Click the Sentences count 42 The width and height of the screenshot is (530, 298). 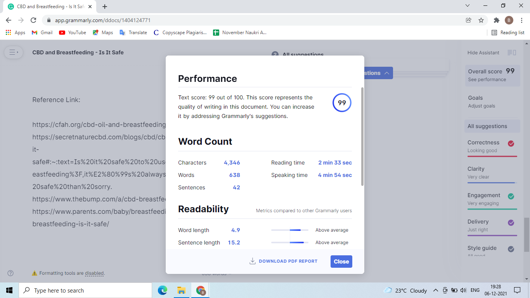pyautogui.click(x=236, y=187)
